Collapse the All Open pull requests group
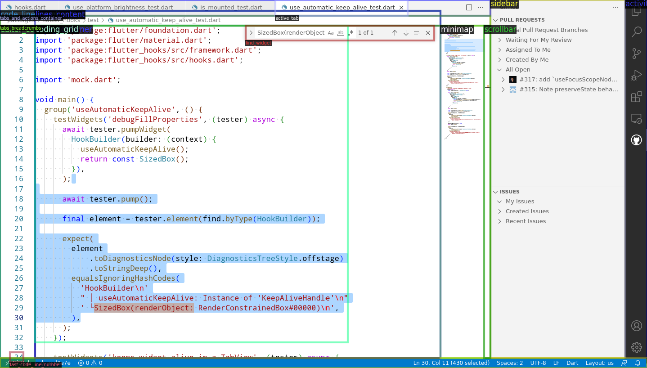Screen dimensions: 647x368 [517, 70]
